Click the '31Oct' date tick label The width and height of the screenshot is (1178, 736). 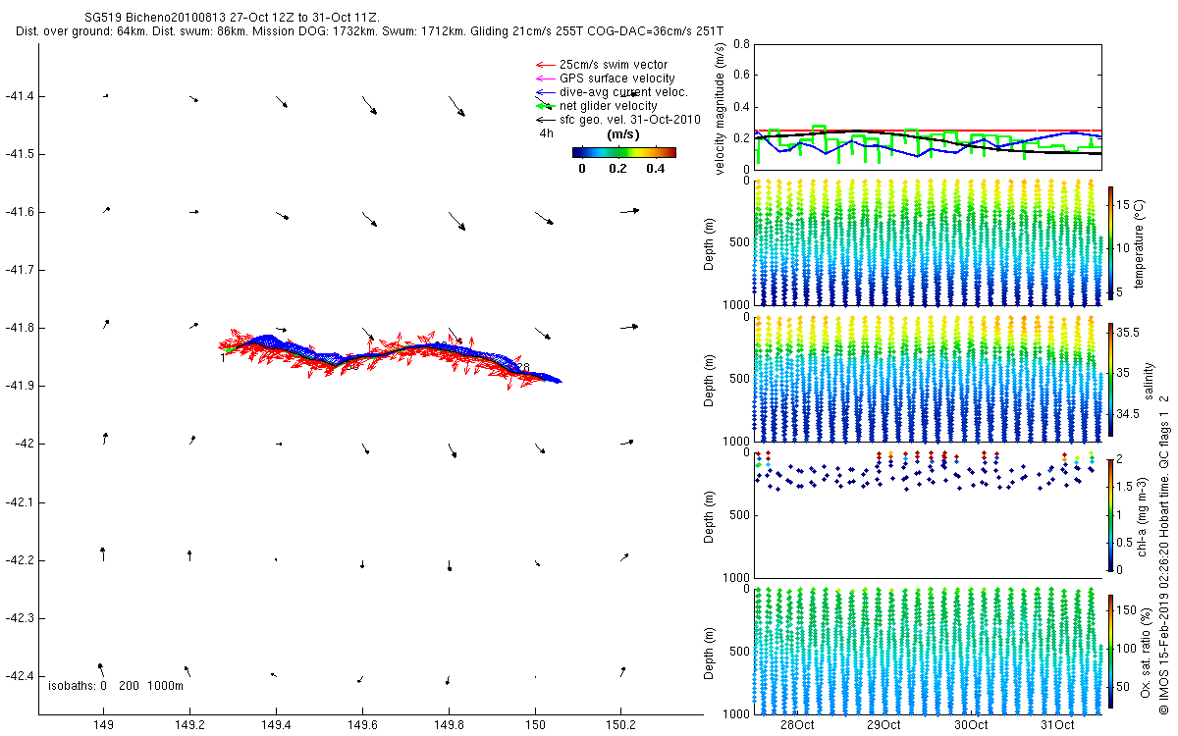point(1057,725)
